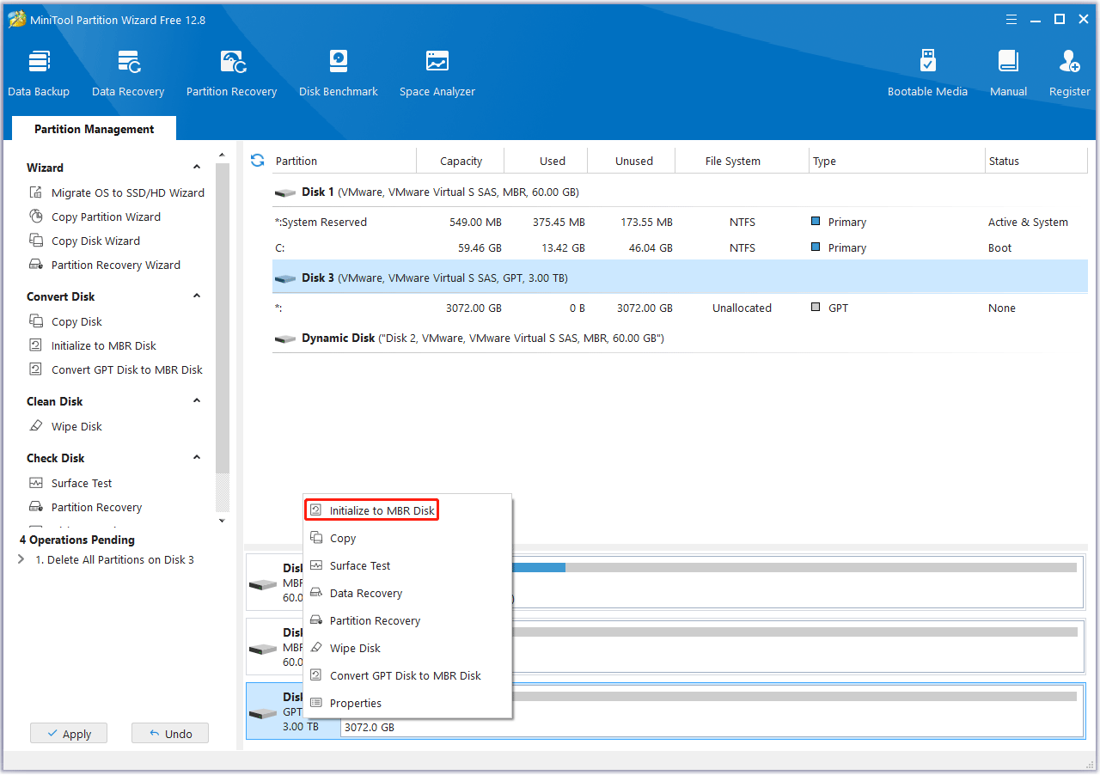Click the hamburger menu icon in the title bar
The image size is (1100, 775).
(1011, 19)
